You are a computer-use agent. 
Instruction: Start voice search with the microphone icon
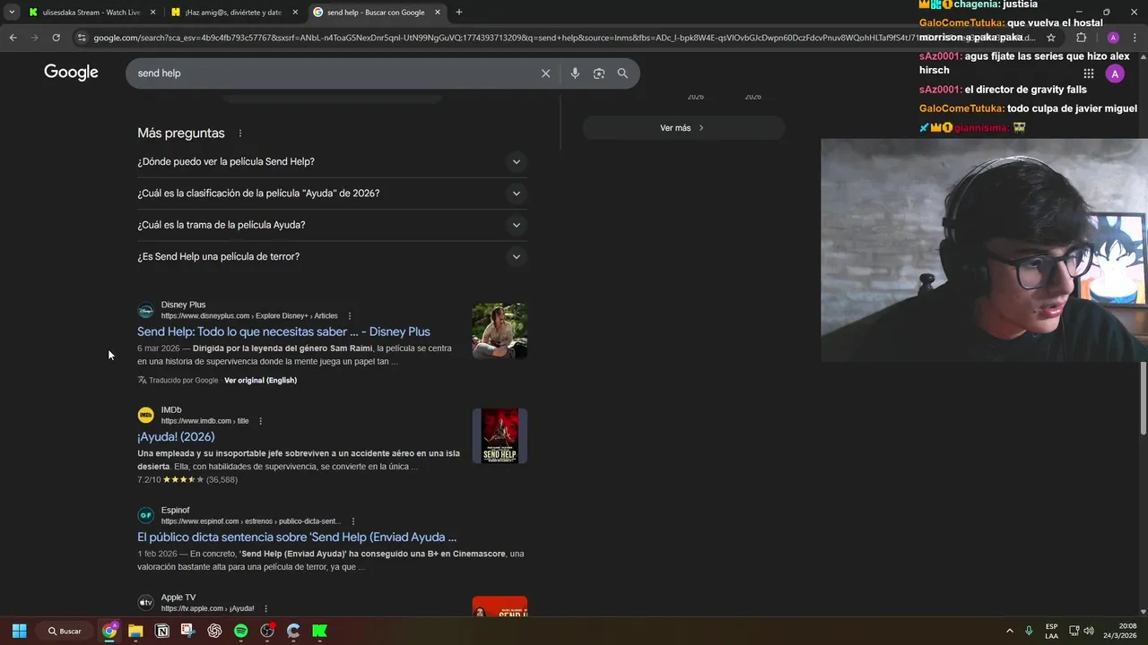pos(575,73)
